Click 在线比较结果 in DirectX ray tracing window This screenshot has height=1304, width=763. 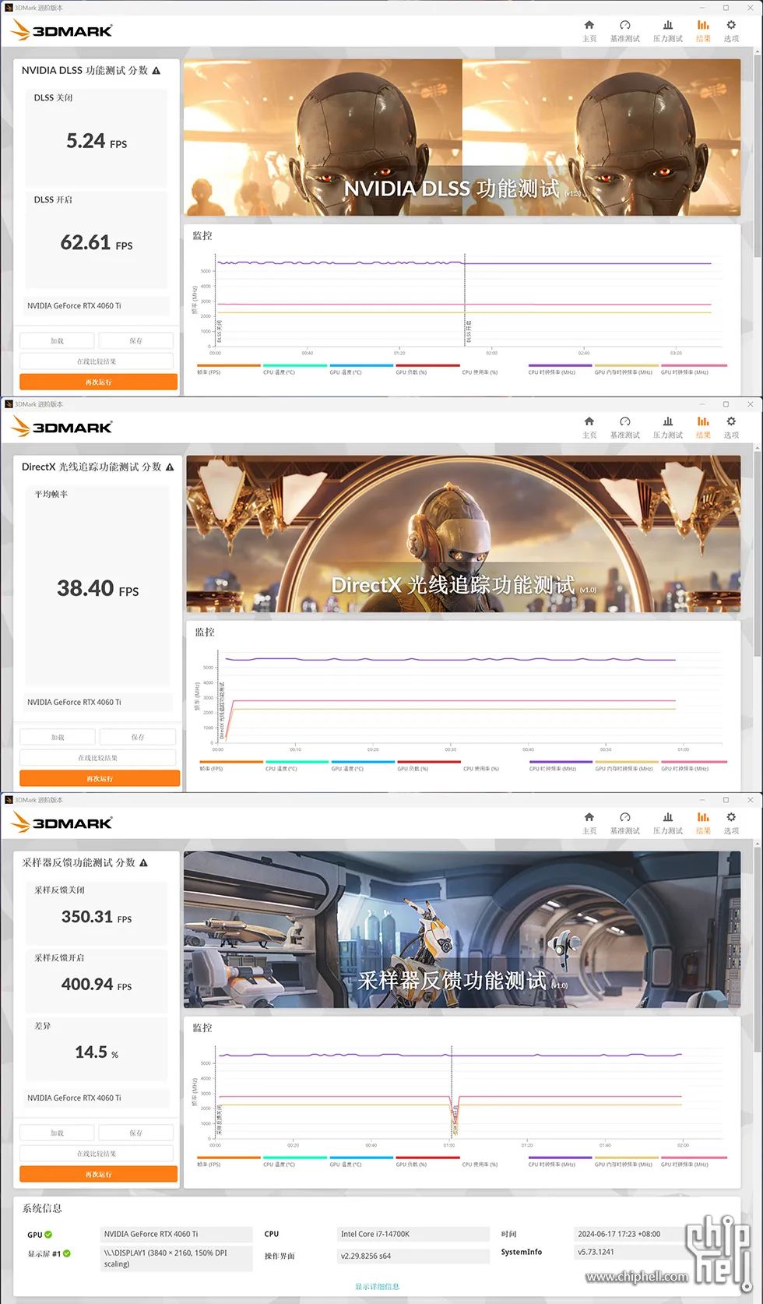pyautogui.click(x=98, y=757)
